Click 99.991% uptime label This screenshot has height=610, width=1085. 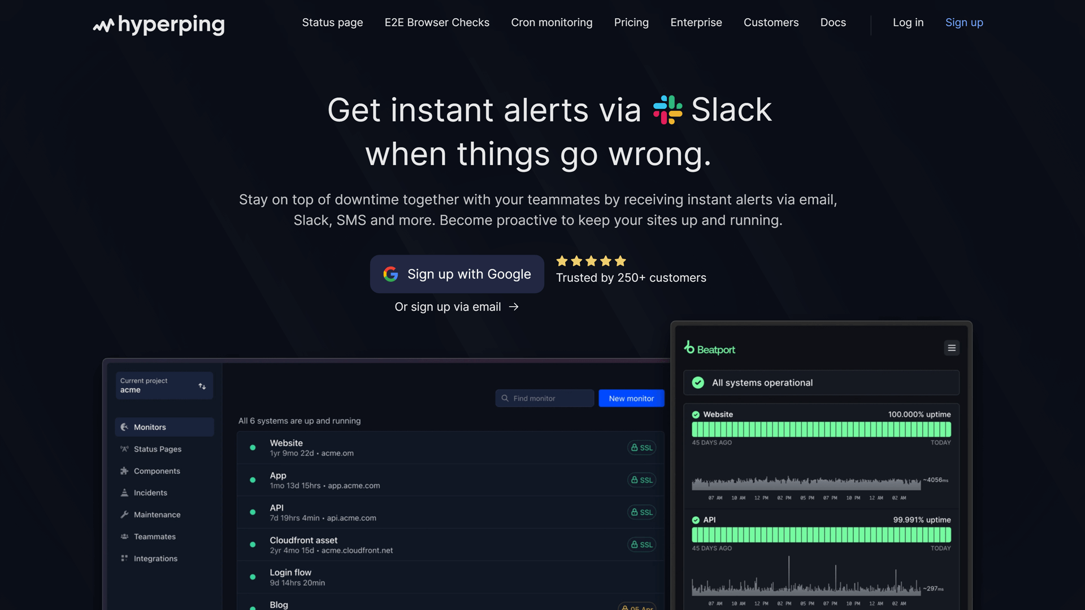coord(922,520)
